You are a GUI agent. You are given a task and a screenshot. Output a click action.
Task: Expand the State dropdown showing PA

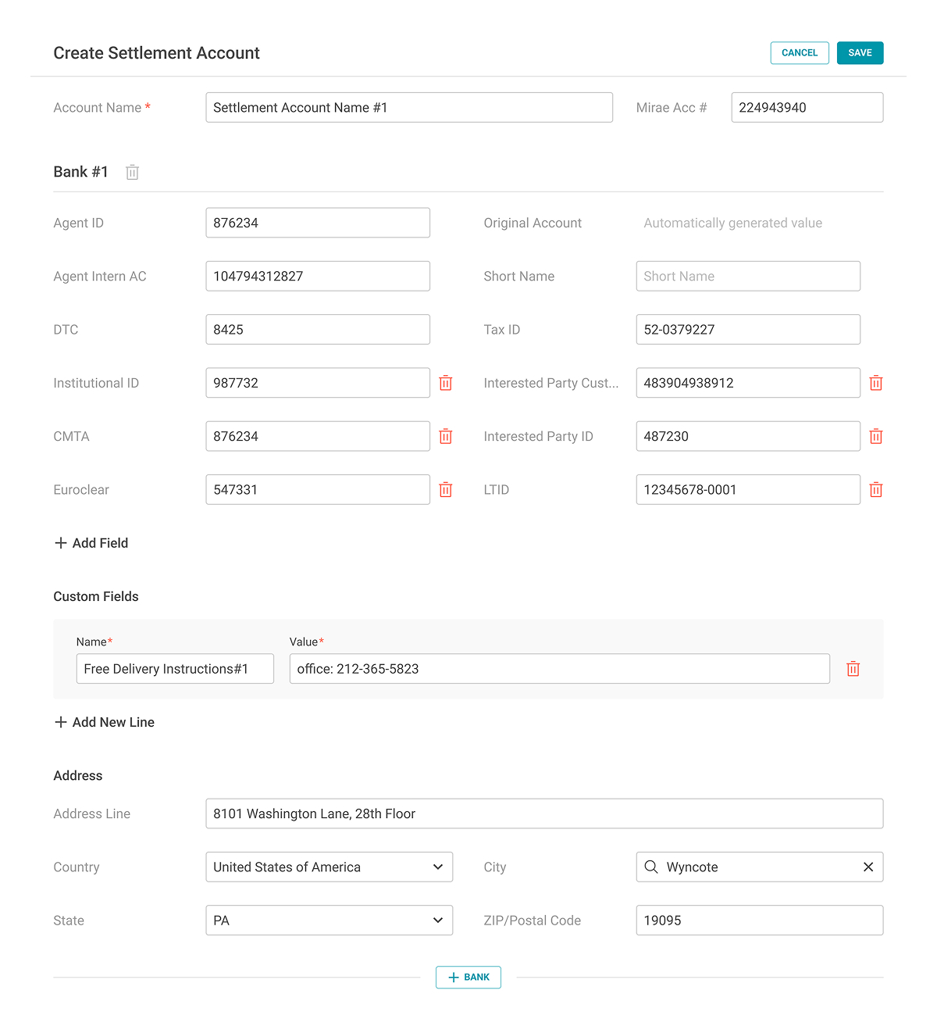330,920
